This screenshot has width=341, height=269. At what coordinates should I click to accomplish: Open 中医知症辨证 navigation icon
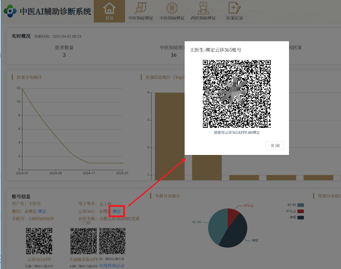pyautogui.click(x=141, y=11)
